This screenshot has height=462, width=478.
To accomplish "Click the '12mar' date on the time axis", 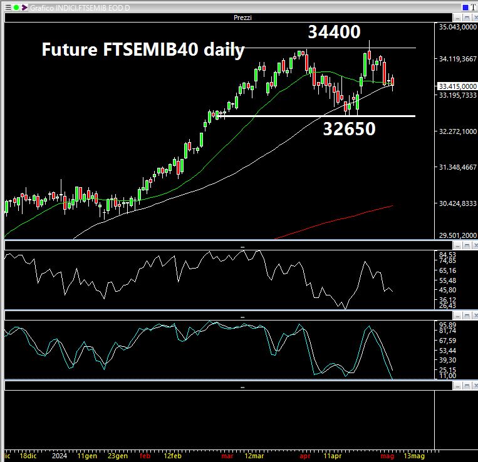I will [254, 456].
